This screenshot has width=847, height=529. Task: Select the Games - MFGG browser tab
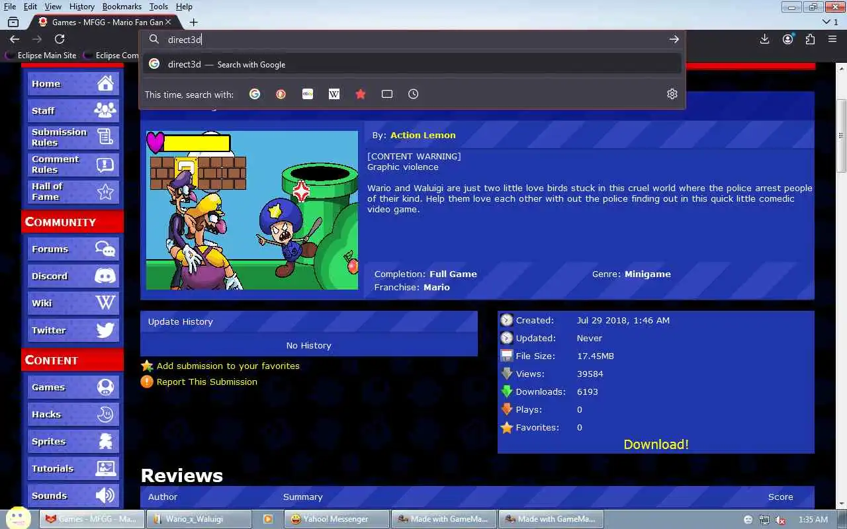105,22
